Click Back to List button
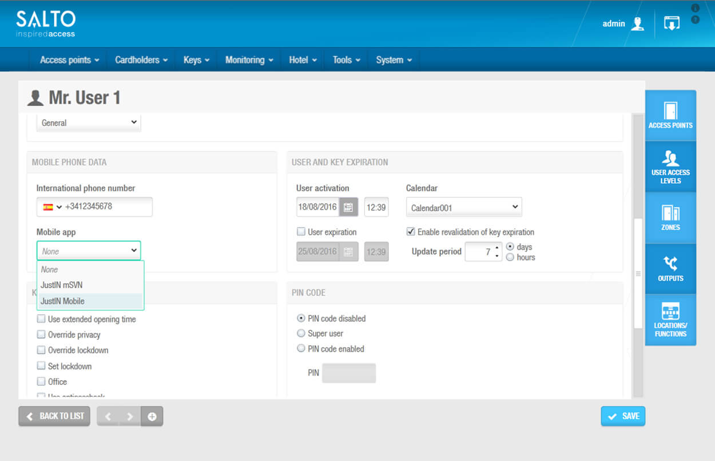The height and width of the screenshot is (461, 715). 55,416
